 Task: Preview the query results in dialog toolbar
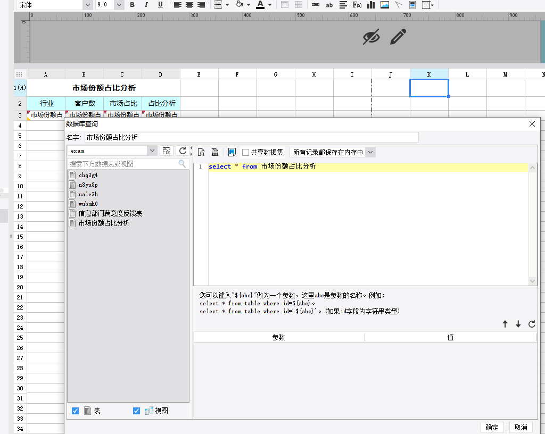(x=201, y=152)
